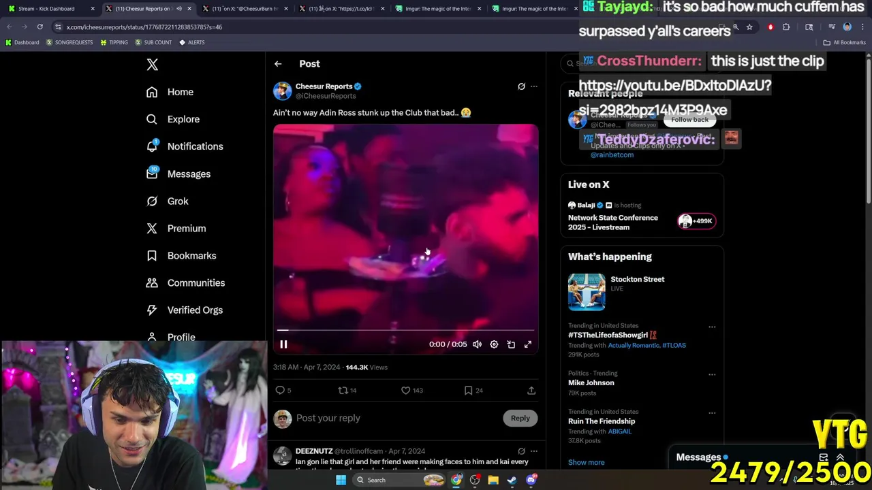Open the Cheesur Reports display name link

324,86
